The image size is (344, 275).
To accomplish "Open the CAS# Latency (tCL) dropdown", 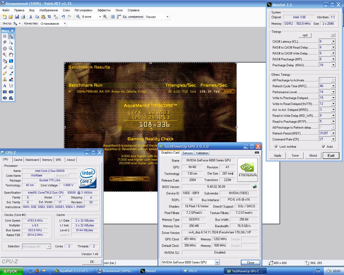I will (x=333, y=41).
